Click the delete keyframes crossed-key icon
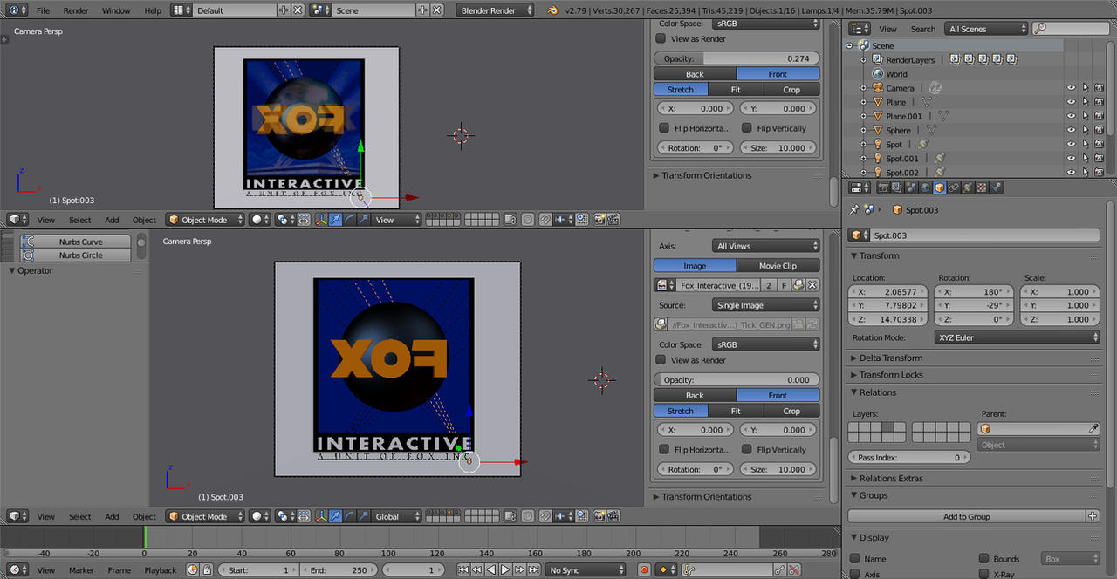The width and height of the screenshot is (1117, 579). coord(794,570)
